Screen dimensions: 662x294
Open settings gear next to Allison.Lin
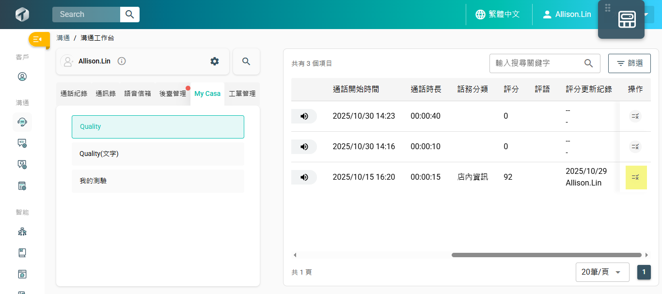point(214,61)
